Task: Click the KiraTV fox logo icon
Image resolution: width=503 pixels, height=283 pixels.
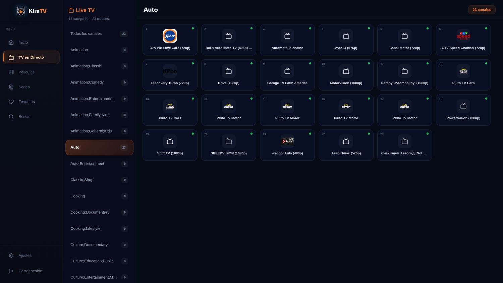Action: point(21,11)
